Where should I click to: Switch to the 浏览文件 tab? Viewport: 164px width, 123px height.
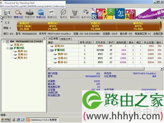(66, 39)
